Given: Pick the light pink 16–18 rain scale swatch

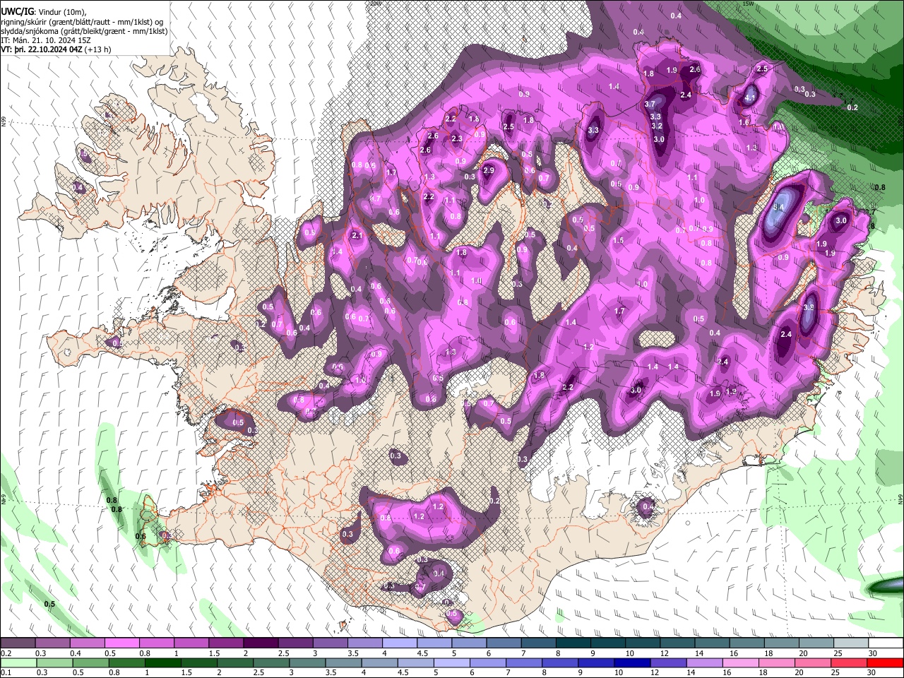Looking at the screenshot, I should (x=741, y=662).
